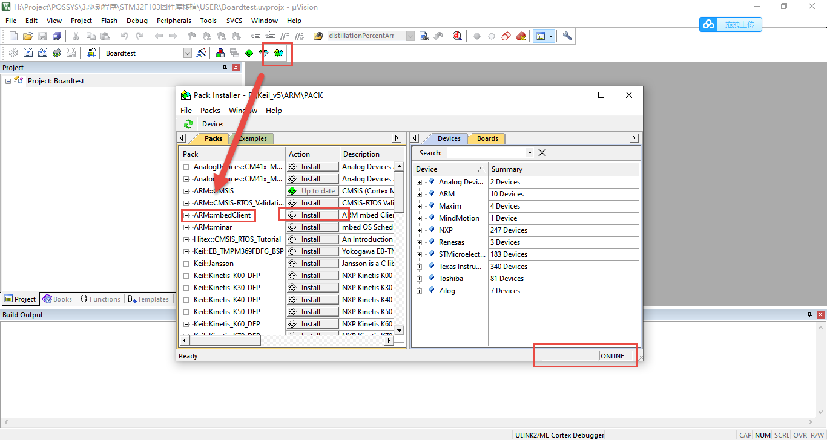Click Up to date for ARM::CMSIS
The image size is (827, 440).
pyautogui.click(x=312, y=191)
